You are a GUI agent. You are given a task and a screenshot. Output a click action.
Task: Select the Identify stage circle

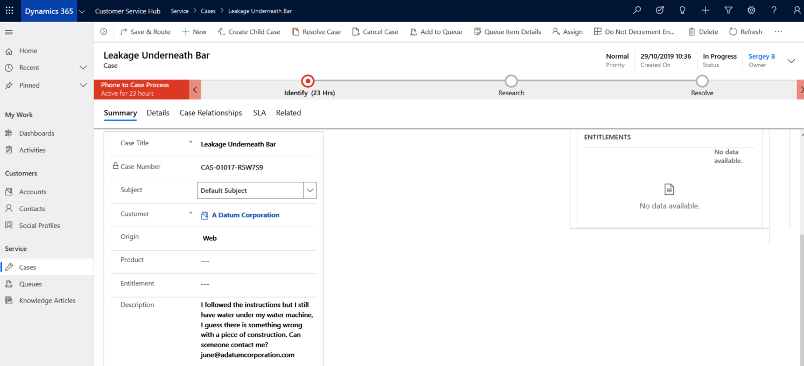[x=308, y=81]
